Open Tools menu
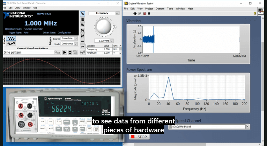 [x=170, y=9]
